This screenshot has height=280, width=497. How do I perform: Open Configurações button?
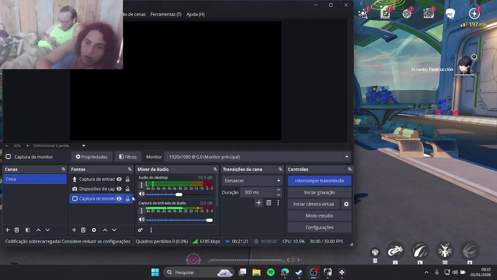pos(320,227)
